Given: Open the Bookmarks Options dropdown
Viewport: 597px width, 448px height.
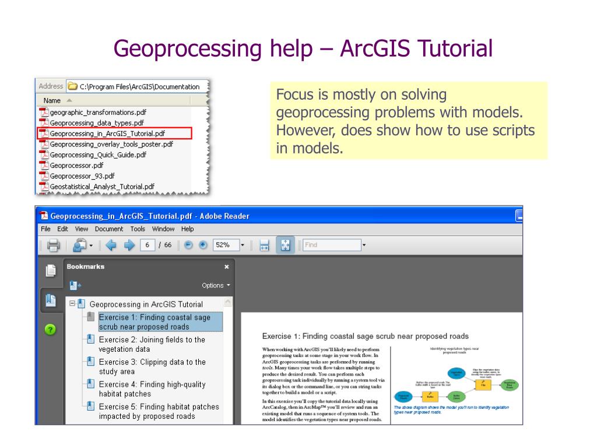Looking at the screenshot, I should click(x=216, y=285).
